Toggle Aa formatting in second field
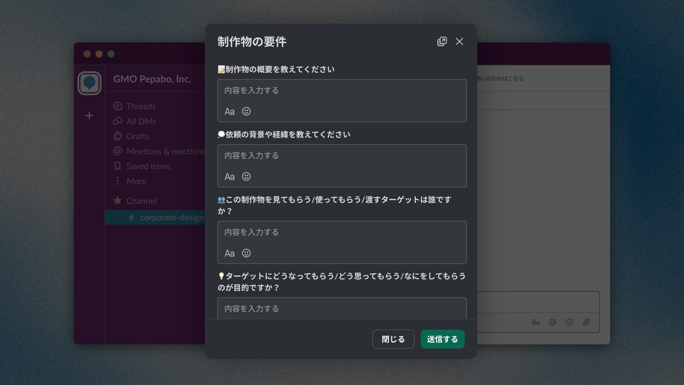Screen dimensions: 684x385 [x=229, y=177]
